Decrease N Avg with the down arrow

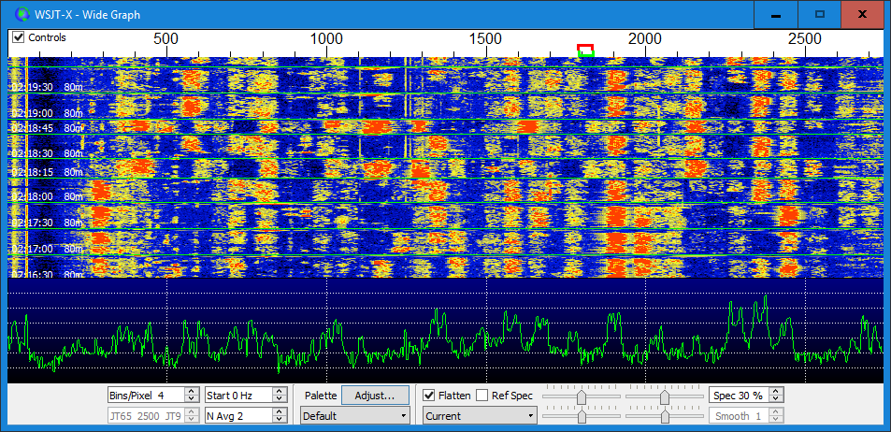tap(279, 420)
